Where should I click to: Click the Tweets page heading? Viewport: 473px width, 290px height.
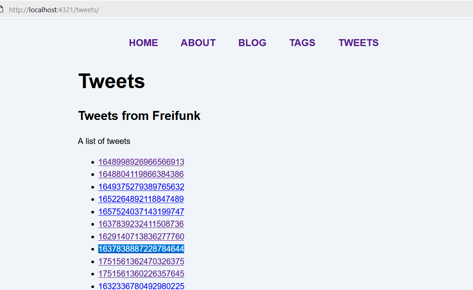coord(112,81)
